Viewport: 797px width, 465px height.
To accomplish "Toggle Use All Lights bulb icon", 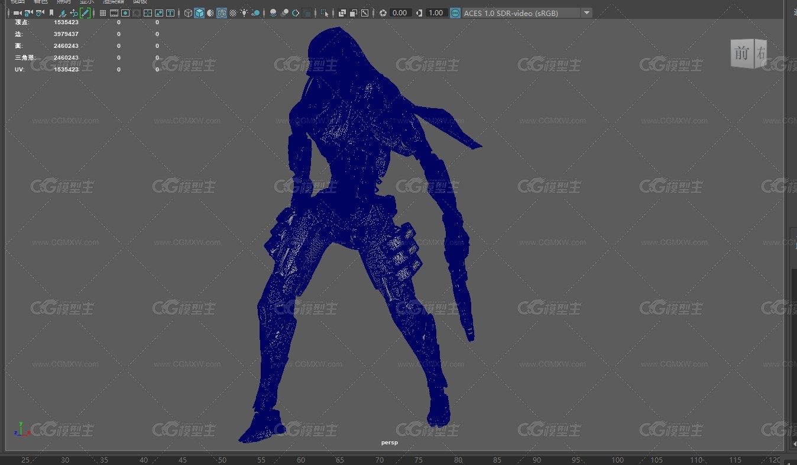I will [244, 12].
